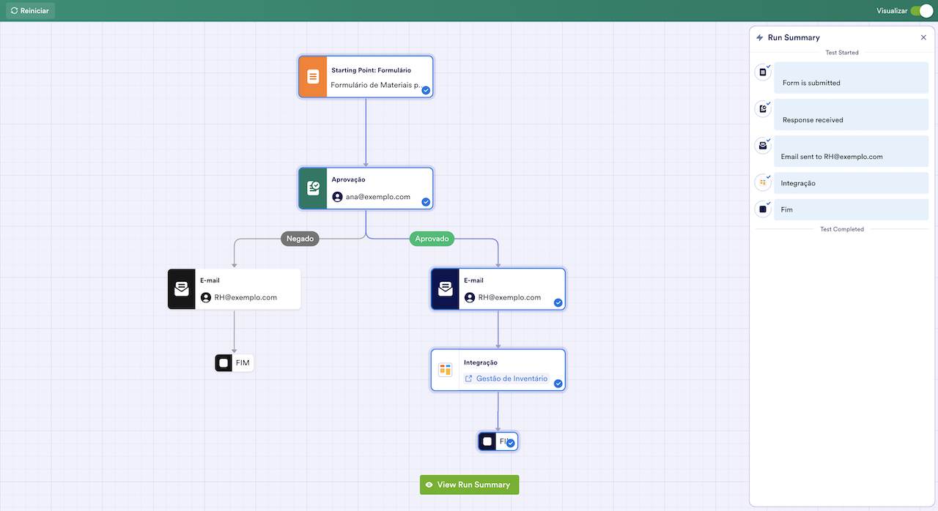Click the Reiniciar button
The image size is (938, 511).
(x=30, y=10)
